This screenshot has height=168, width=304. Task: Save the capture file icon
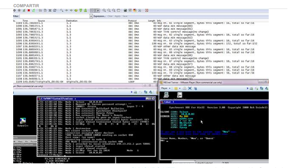click(45, 11)
